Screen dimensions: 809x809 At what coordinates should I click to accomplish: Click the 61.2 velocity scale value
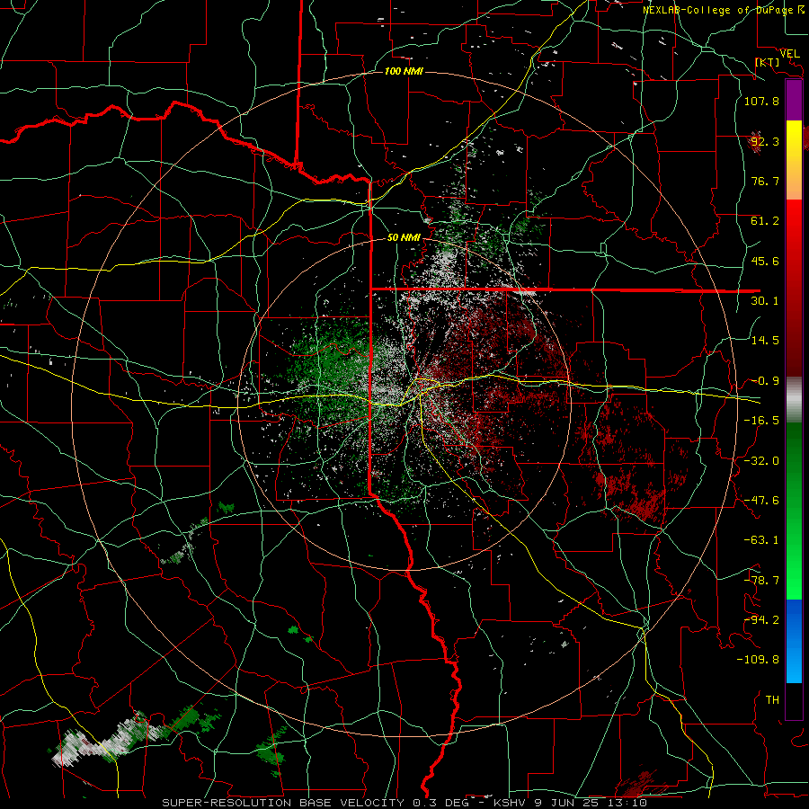coord(765,221)
